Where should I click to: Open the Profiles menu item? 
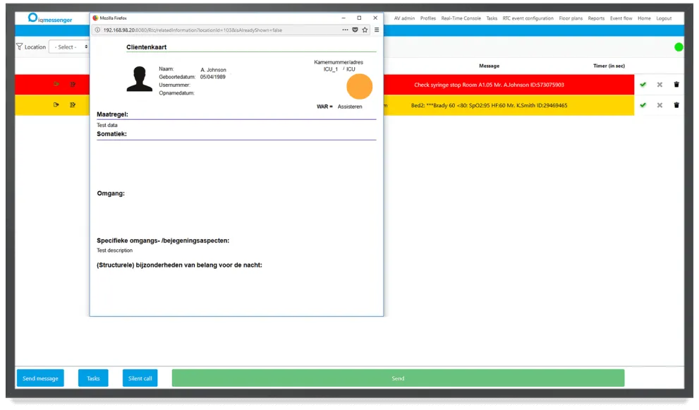point(428,18)
